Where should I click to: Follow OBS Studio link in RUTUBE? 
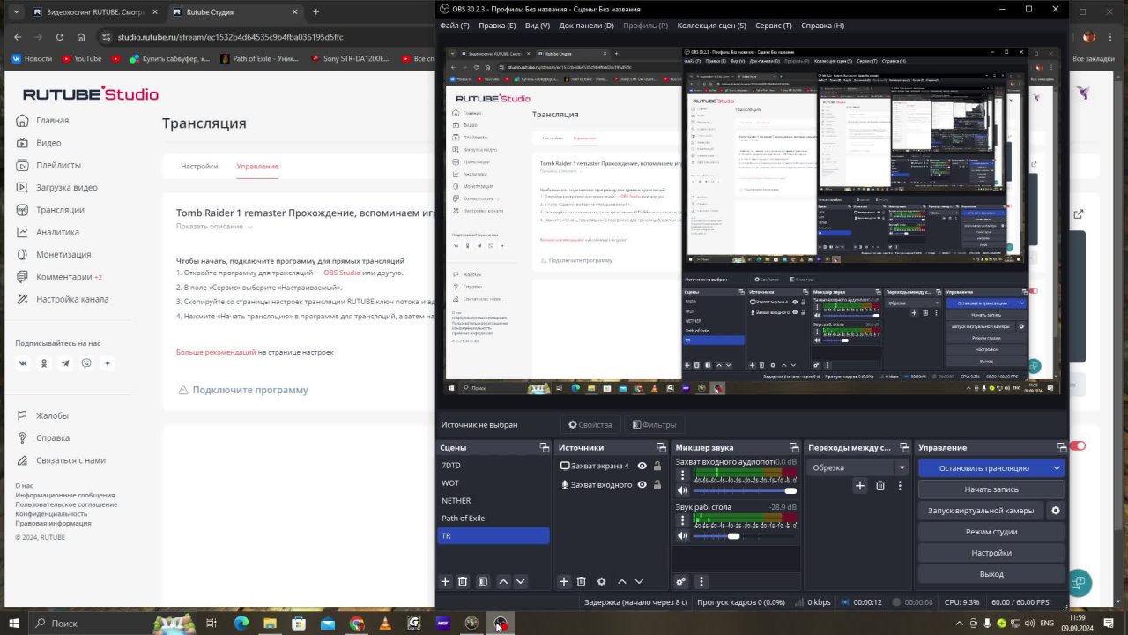tap(342, 273)
